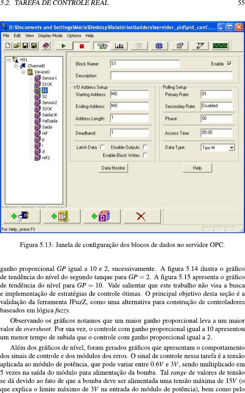Click the greyed document toolbar icon

[139, 46]
